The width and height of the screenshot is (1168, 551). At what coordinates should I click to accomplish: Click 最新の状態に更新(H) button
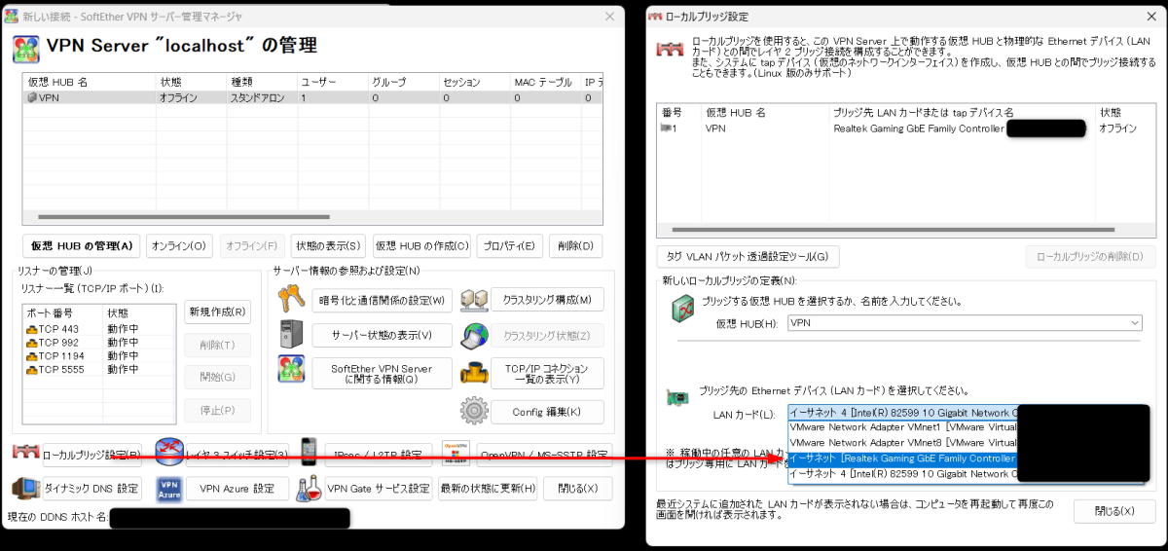coord(488,489)
